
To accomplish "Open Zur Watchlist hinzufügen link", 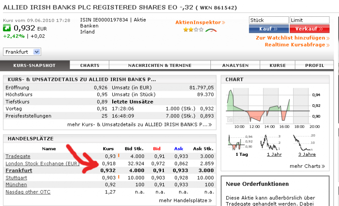I will (x=293, y=38).
